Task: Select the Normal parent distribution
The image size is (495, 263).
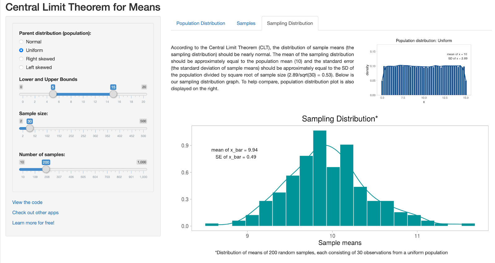Action: pos(21,42)
